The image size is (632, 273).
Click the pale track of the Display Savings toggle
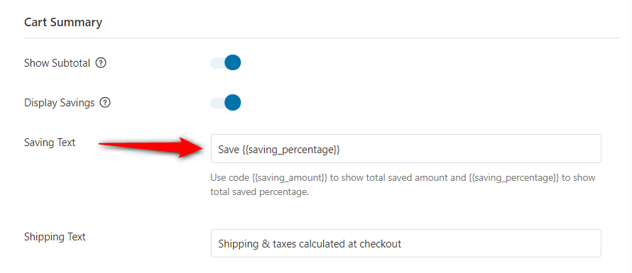pos(217,102)
